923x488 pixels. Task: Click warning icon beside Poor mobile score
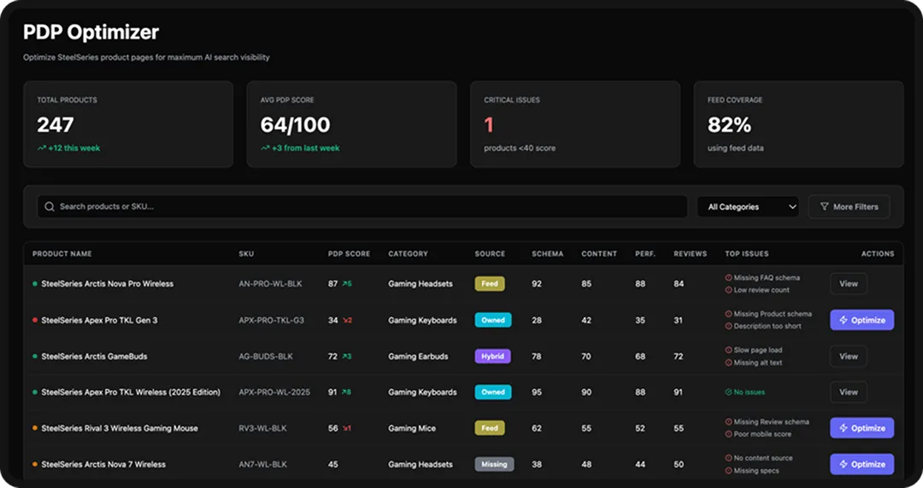[x=729, y=434]
